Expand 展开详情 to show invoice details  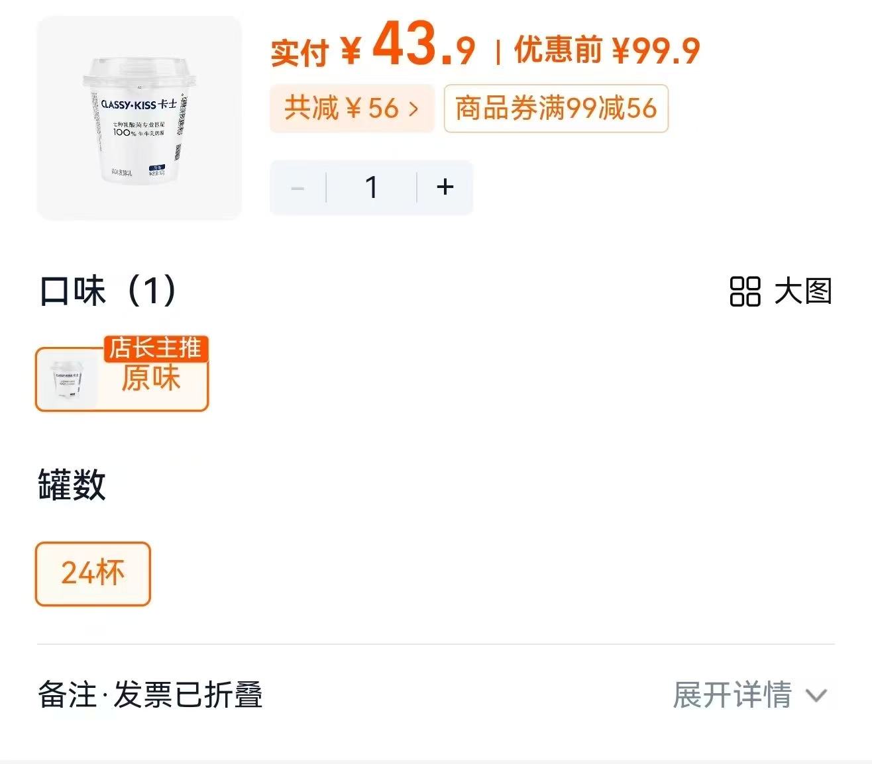point(732,696)
